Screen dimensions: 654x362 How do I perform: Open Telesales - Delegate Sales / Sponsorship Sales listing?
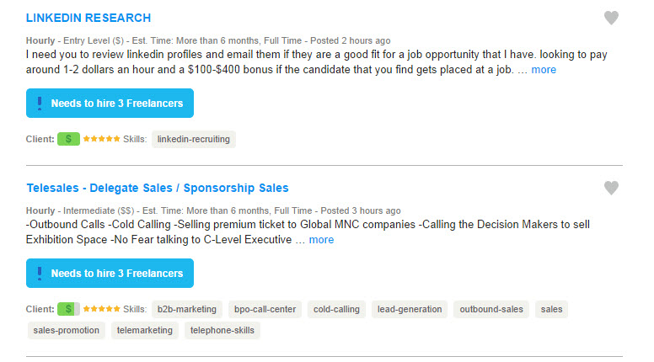pyautogui.click(x=158, y=188)
